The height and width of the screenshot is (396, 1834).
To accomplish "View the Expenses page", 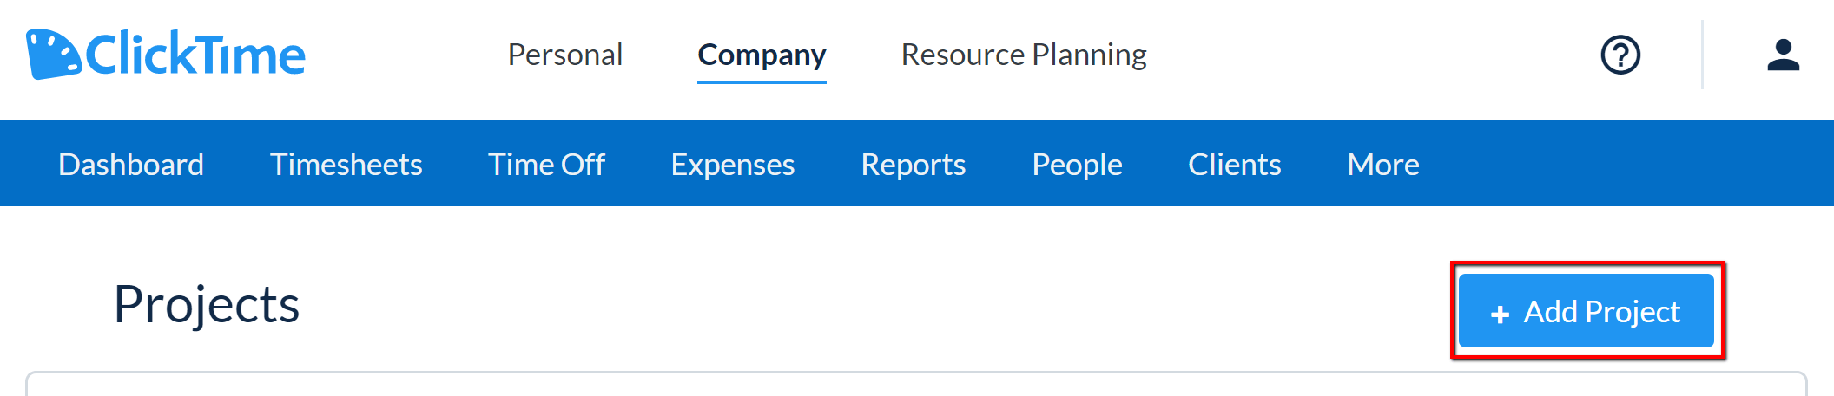I will click(732, 164).
